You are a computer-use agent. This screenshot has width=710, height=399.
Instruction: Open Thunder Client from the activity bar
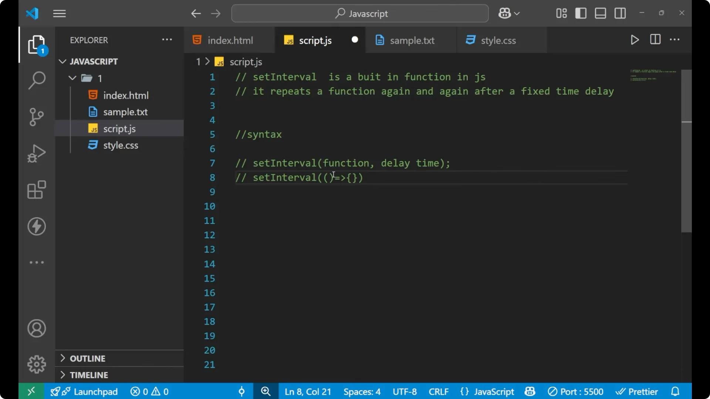pos(37,226)
